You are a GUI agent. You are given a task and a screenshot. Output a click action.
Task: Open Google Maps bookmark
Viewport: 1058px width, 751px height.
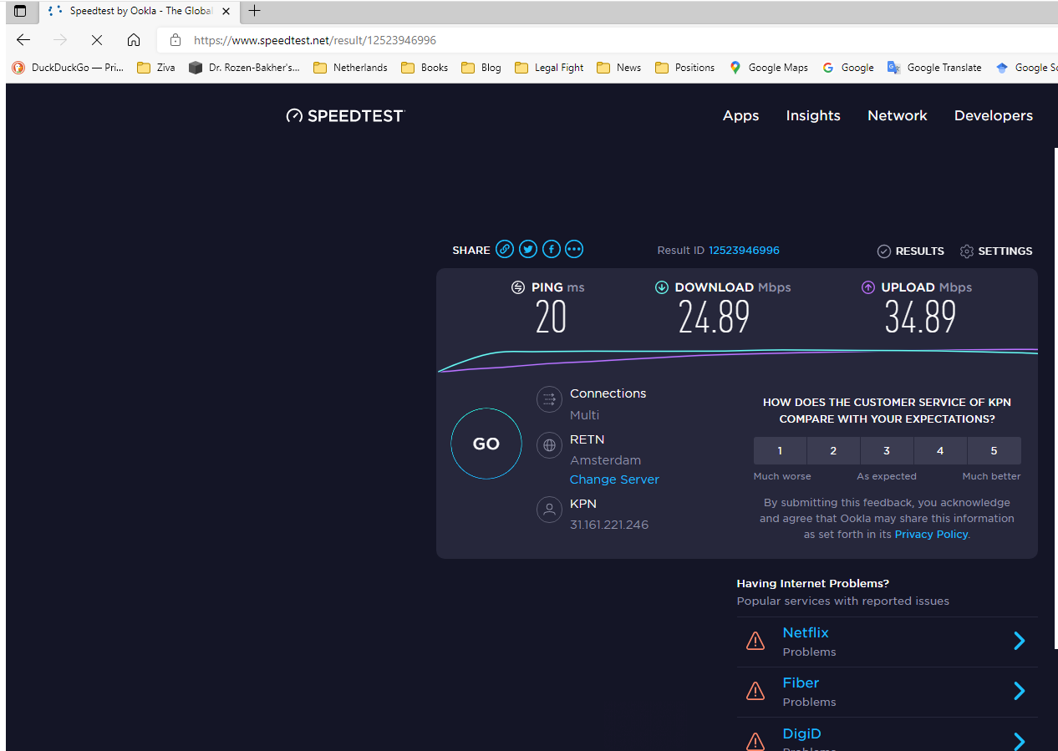(768, 68)
